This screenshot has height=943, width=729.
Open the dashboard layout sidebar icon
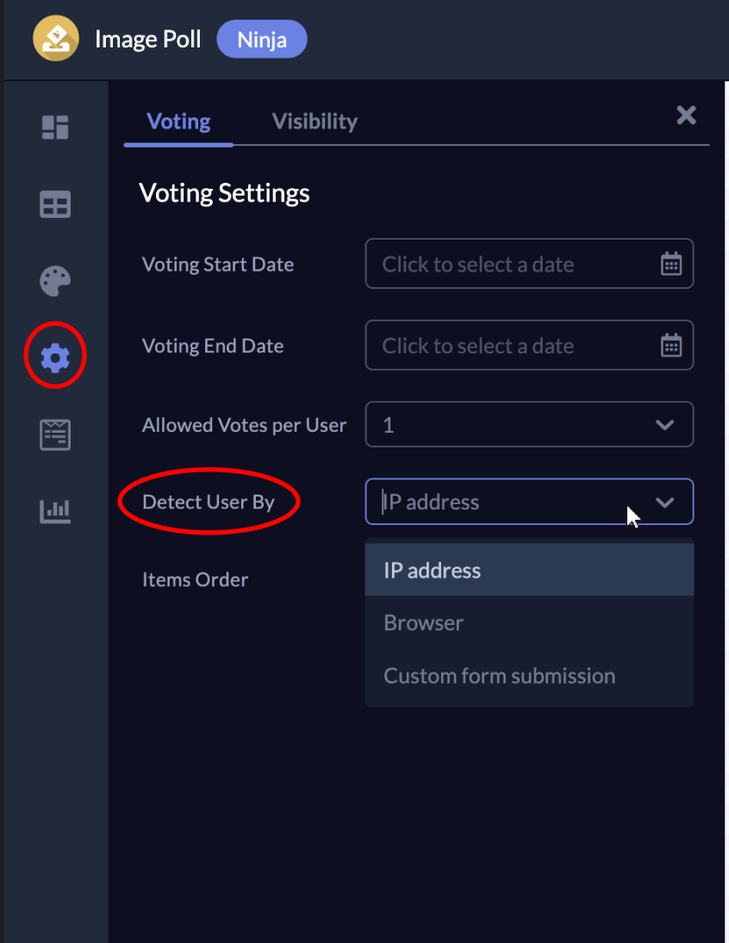coord(55,128)
